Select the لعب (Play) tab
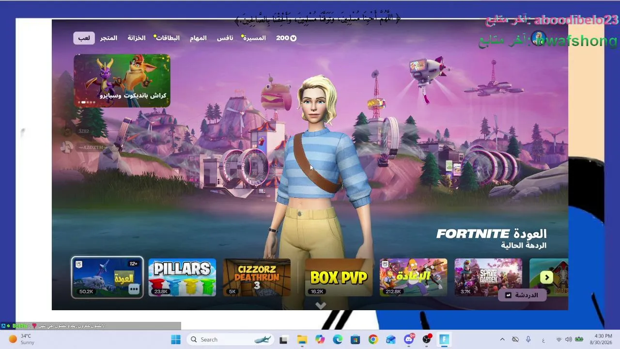Screen dimensions: 620x349 (x=84, y=38)
